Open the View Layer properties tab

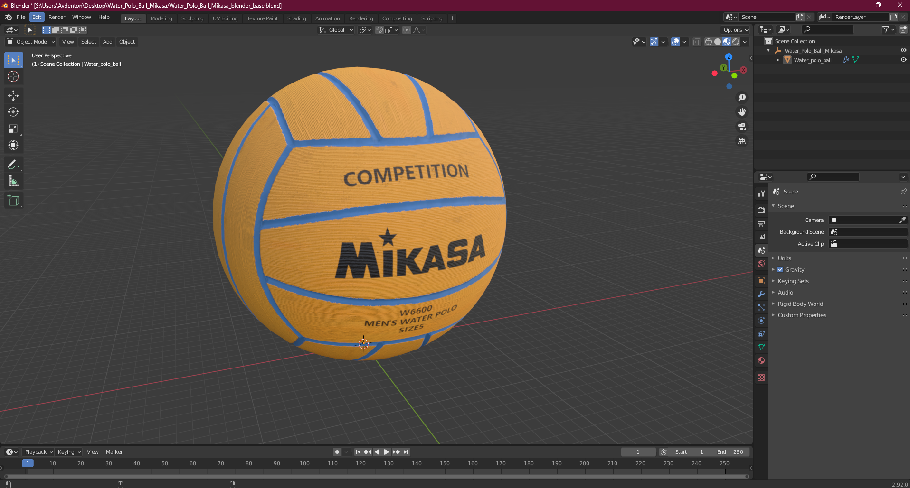[761, 237]
